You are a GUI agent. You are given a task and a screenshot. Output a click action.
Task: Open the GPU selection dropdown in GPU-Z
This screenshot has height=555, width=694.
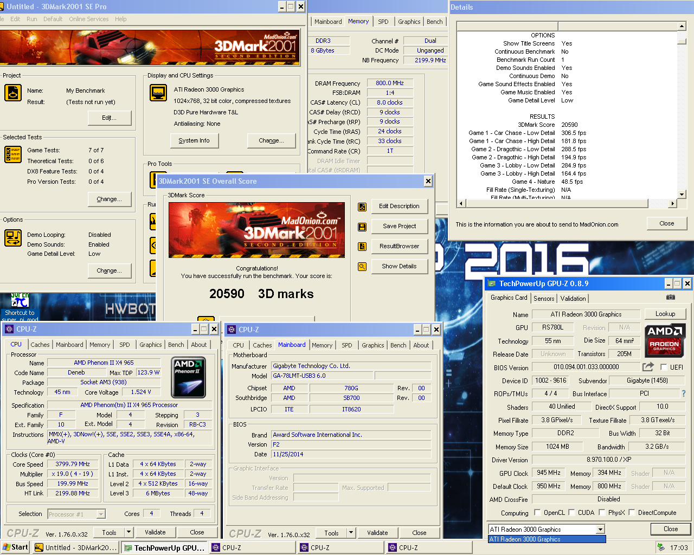tap(600, 530)
